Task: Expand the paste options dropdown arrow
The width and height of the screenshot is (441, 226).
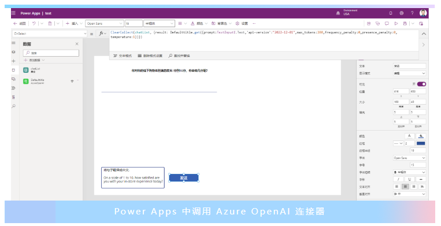Action: pos(58,24)
